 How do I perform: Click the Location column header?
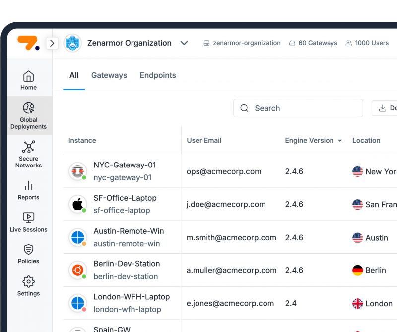[x=366, y=141]
